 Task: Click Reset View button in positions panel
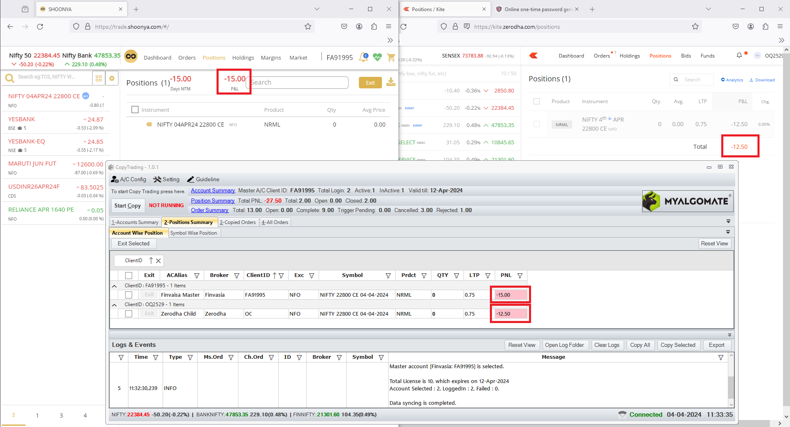pyautogui.click(x=714, y=244)
